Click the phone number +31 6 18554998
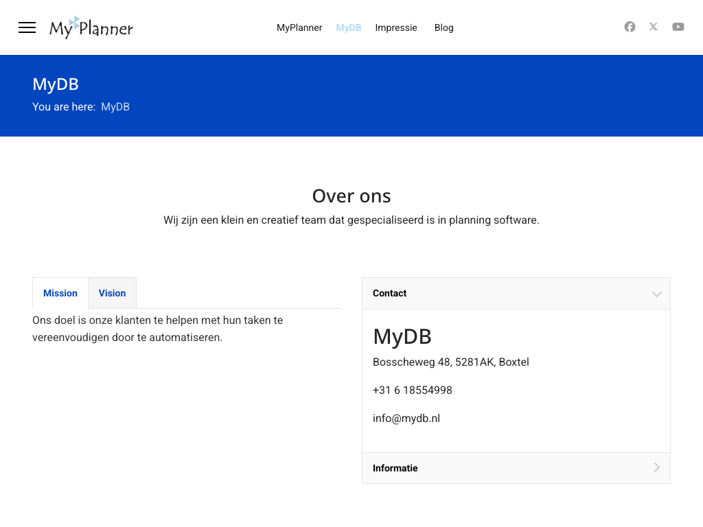This screenshot has height=527, width=703. [x=413, y=390]
